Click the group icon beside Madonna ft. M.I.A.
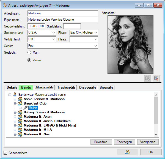The width and height of the screenshot is (165, 159). point(20,130)
